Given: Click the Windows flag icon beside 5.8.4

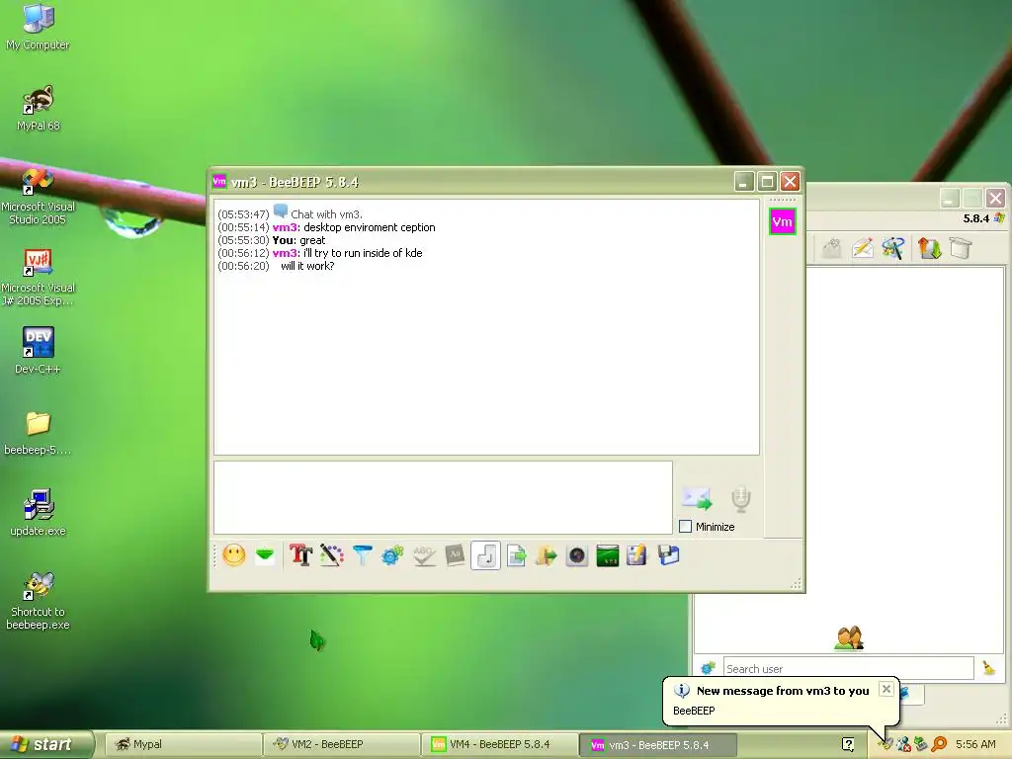Looking at the screenshot, I should 999,218.
